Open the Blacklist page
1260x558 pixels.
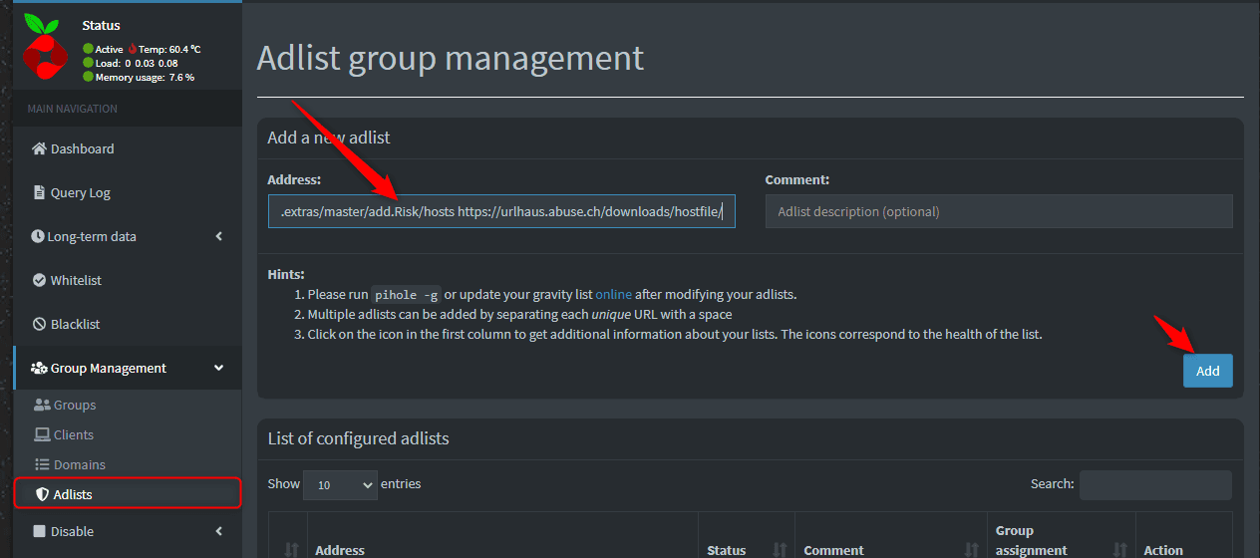pyautogui.click(x=128, y=324)
